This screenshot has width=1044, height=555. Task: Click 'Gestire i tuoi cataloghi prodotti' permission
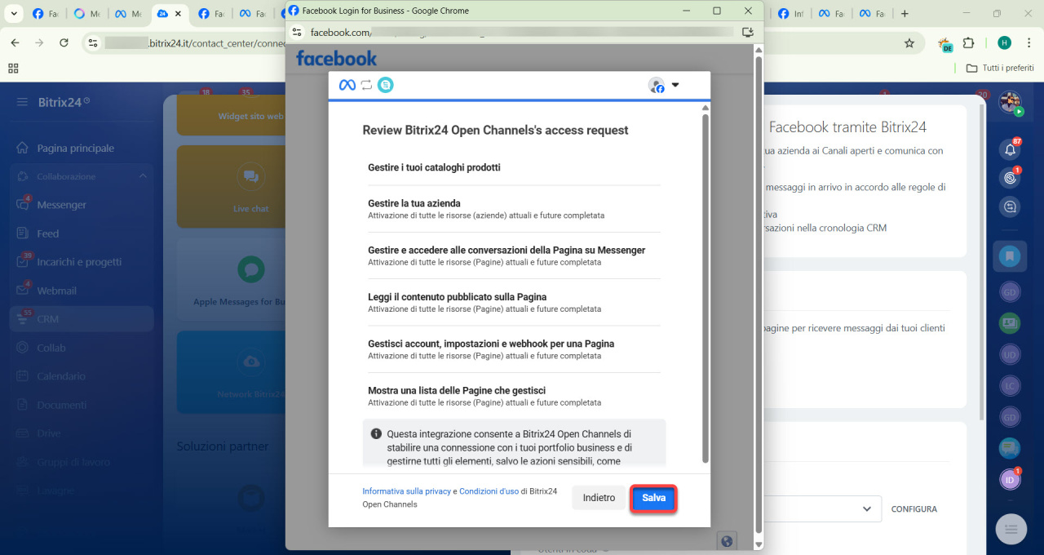[x=434, y=167]
